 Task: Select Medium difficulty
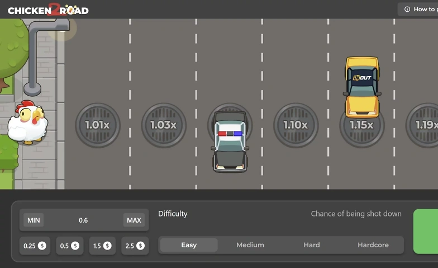point(250,245)
